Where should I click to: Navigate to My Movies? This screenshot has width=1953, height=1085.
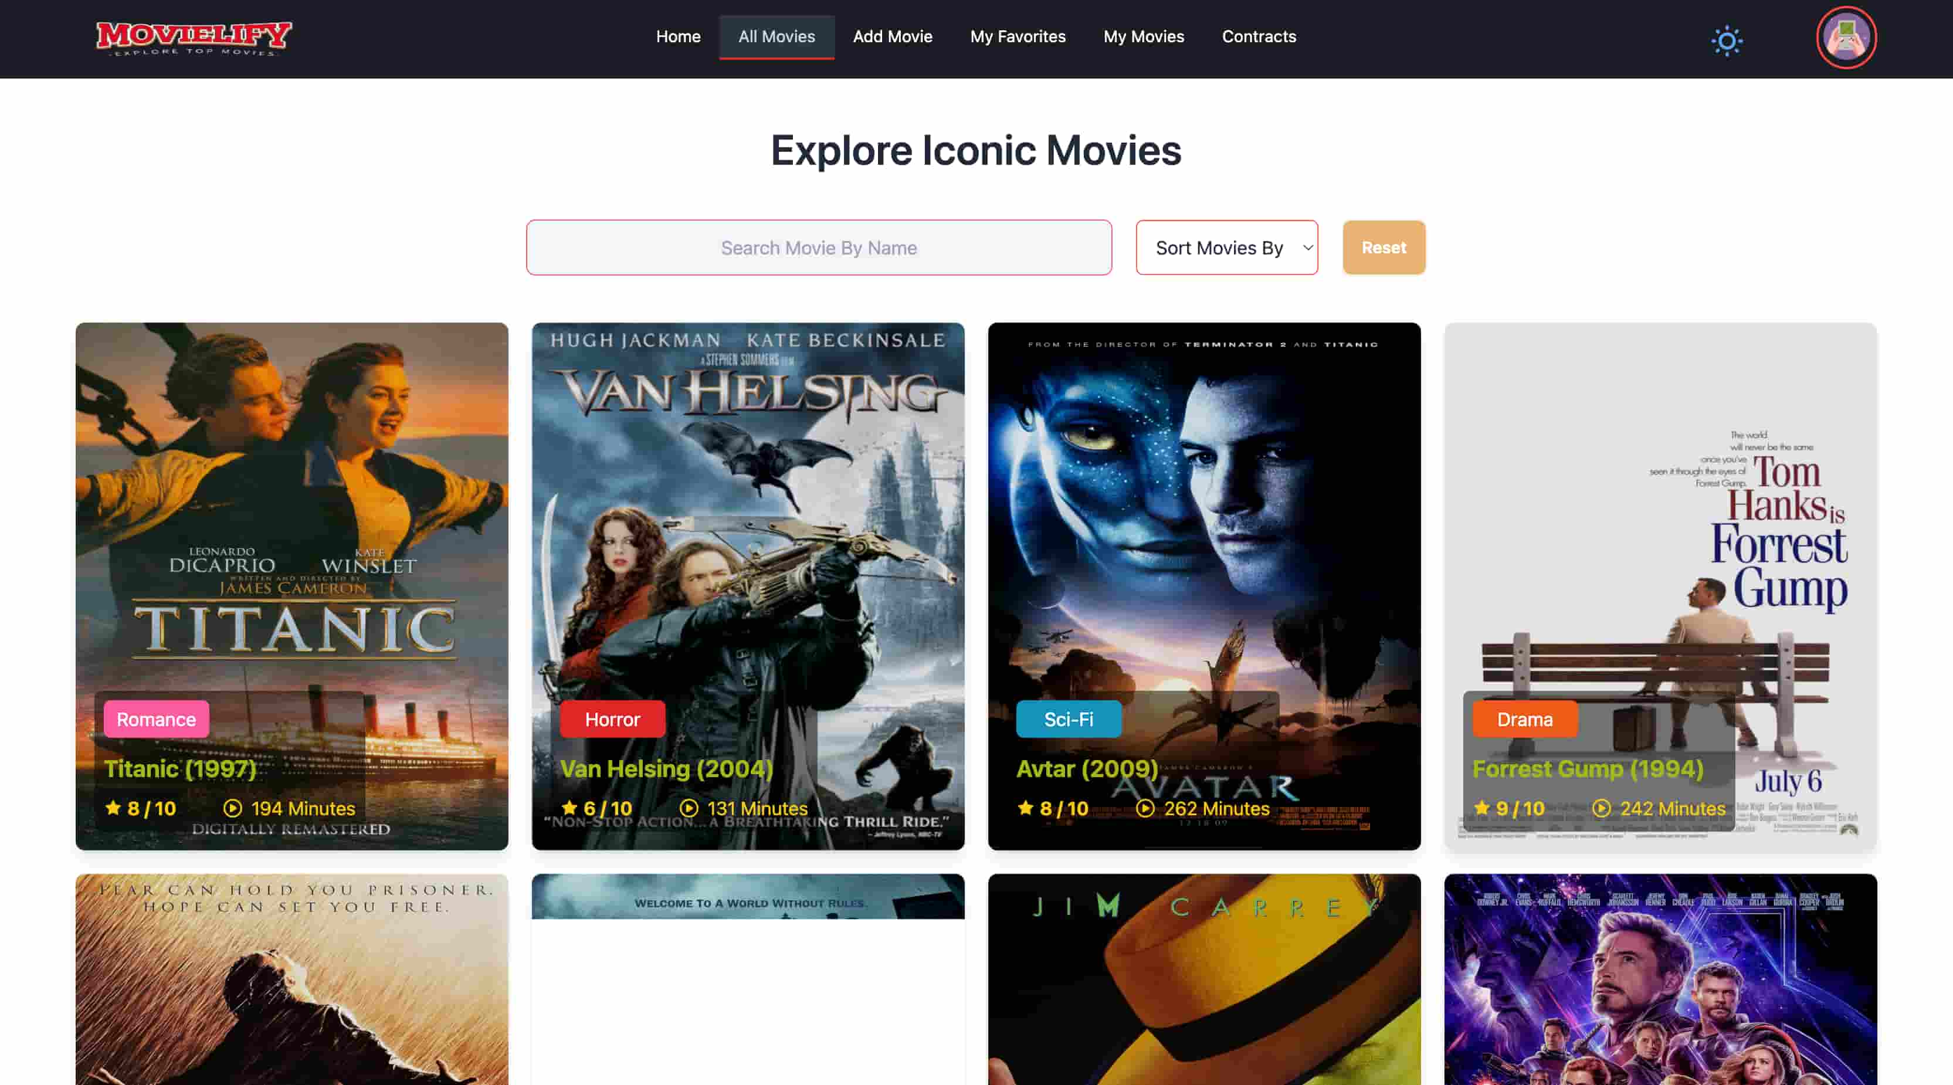click(1143, 36)
